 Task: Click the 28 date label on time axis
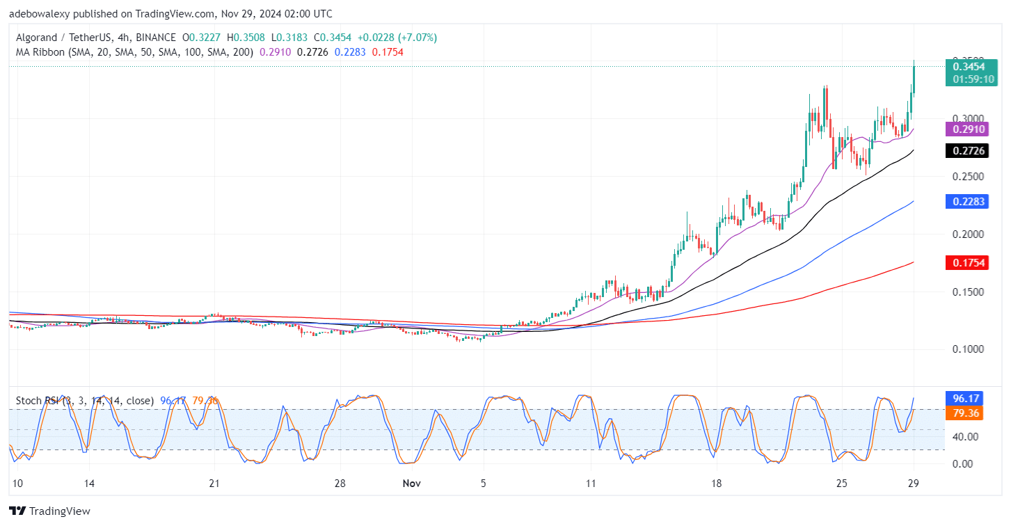340,484
